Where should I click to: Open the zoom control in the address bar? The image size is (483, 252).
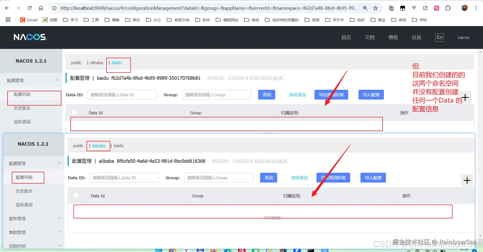coord(365,8)
